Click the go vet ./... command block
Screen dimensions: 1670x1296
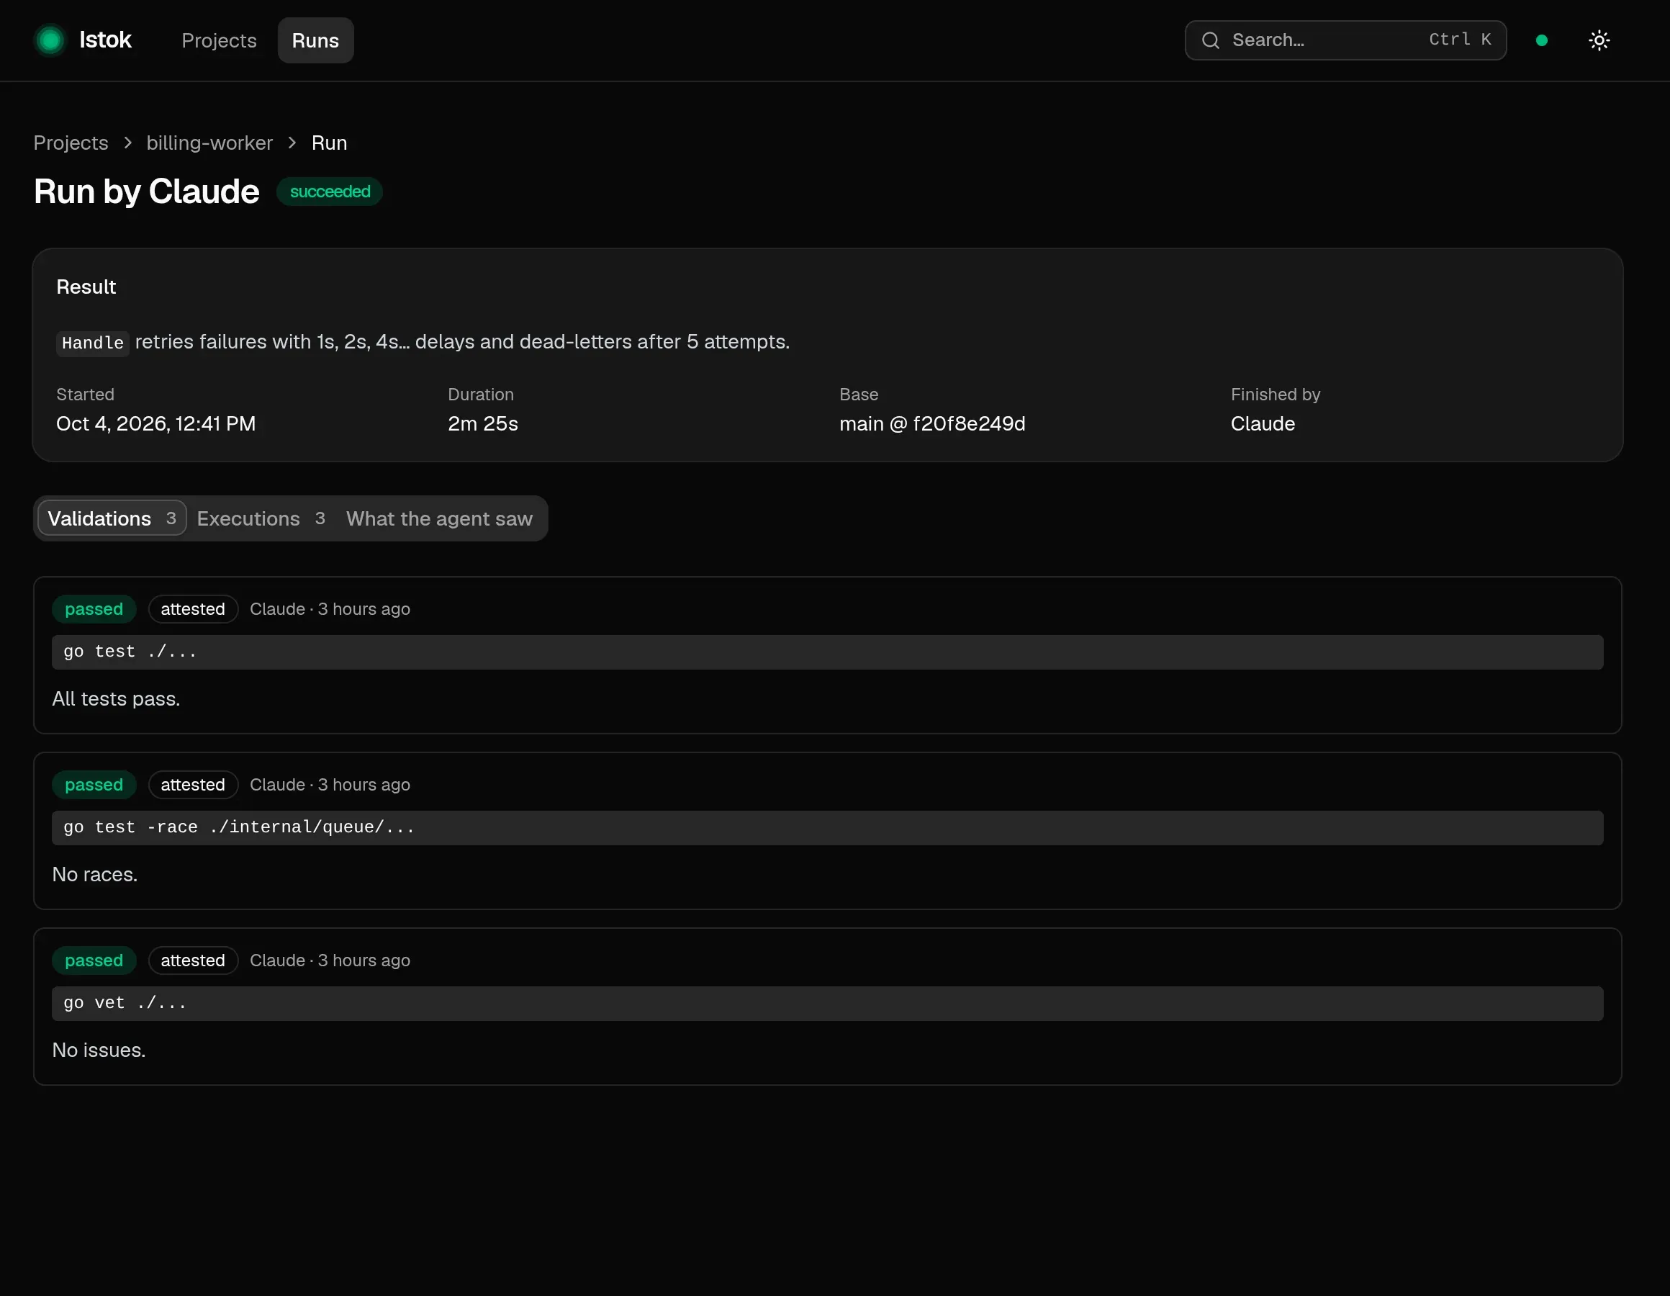827,1003
